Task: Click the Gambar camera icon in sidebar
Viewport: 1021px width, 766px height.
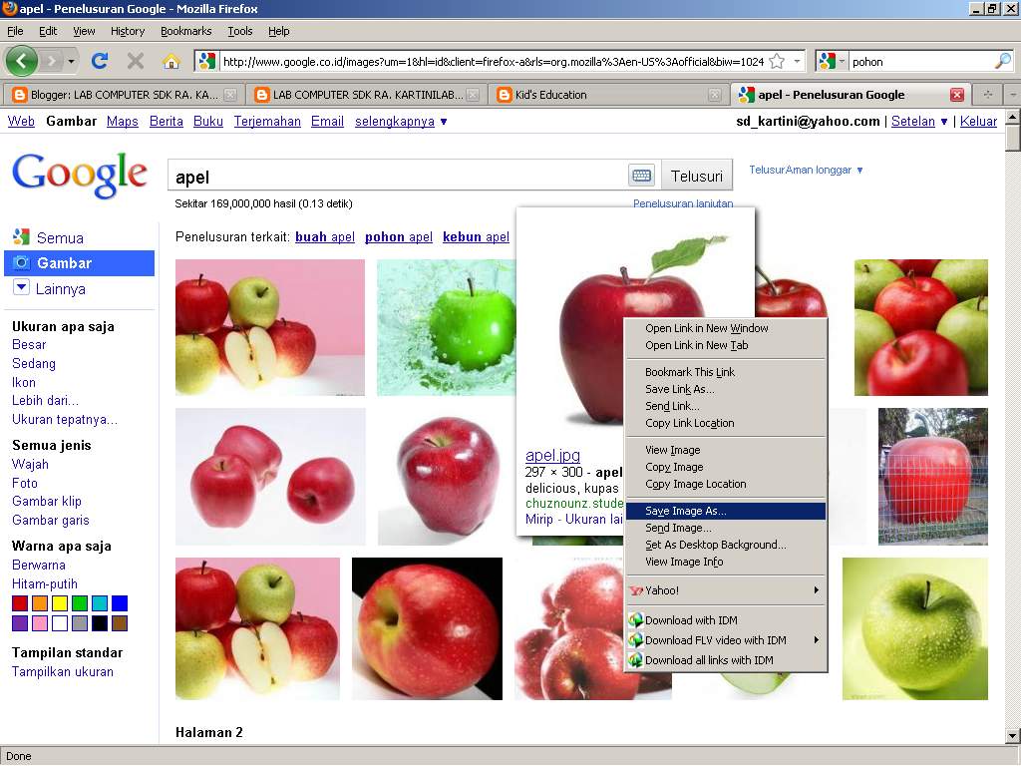Action: [22, 263]
